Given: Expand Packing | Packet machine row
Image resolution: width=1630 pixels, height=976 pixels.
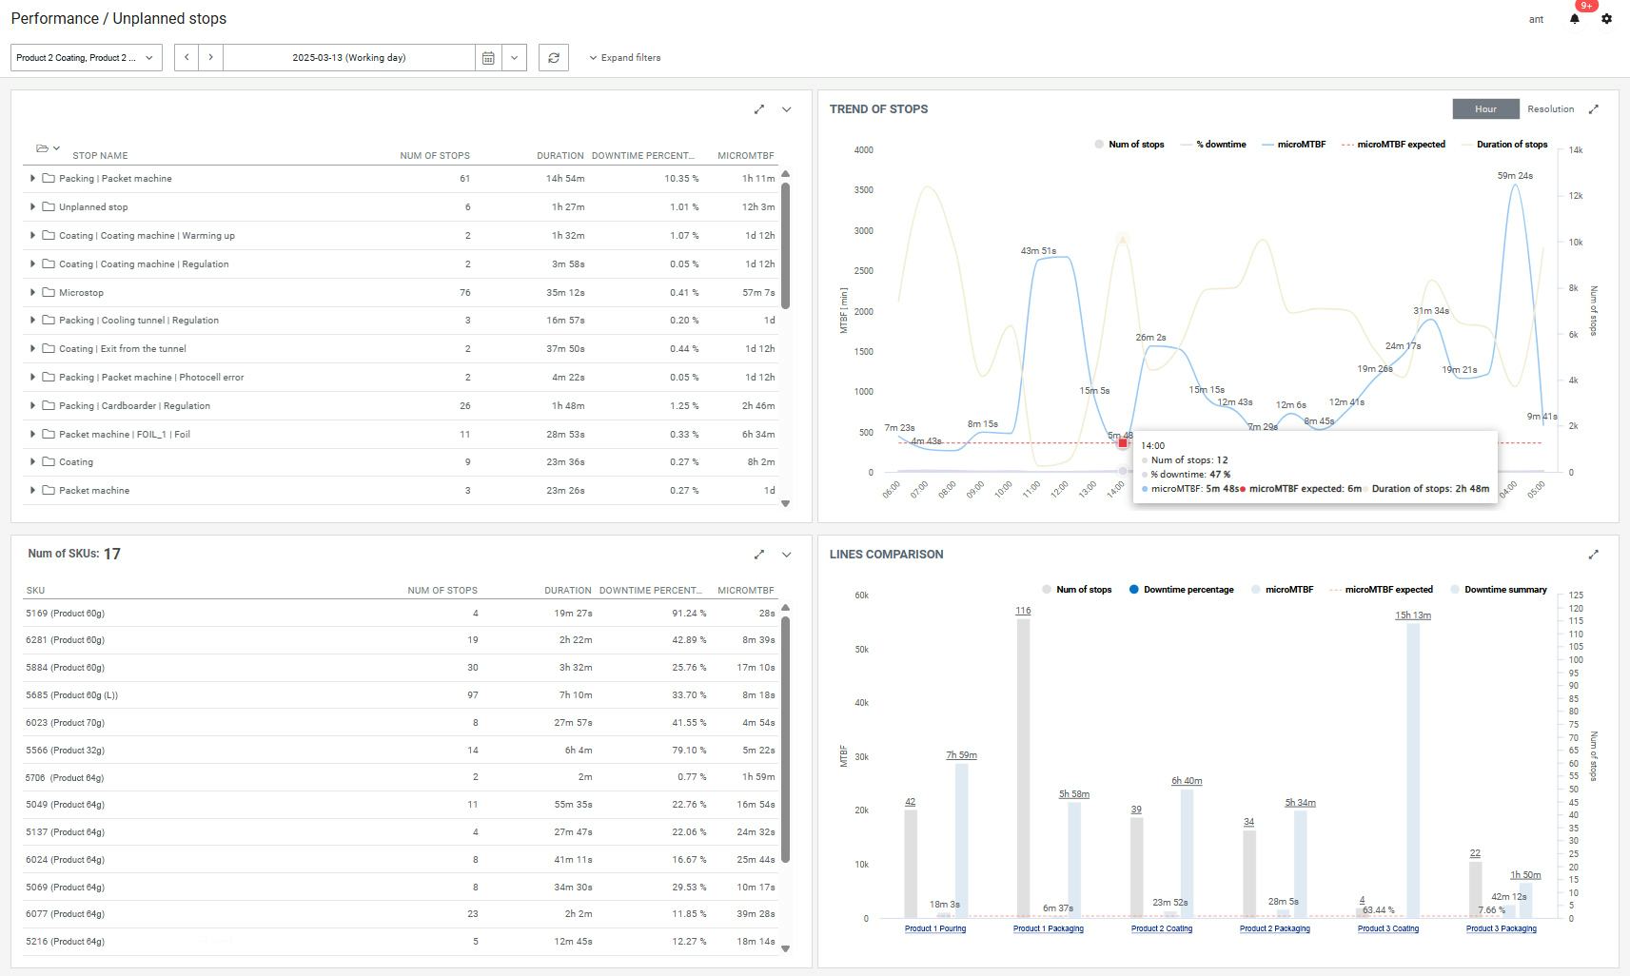Looking at the screenshot, I should tap(32, 178).
